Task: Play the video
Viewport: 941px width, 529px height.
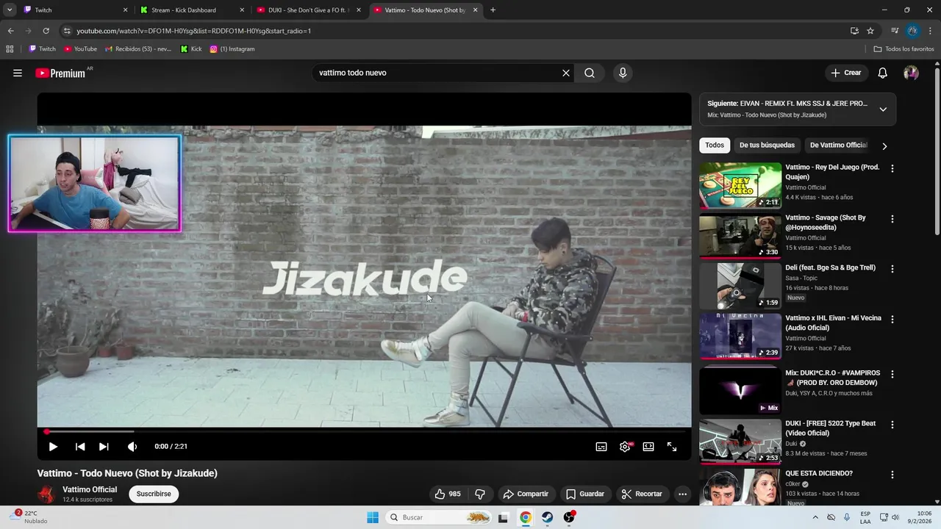Action: pos(53,447)
